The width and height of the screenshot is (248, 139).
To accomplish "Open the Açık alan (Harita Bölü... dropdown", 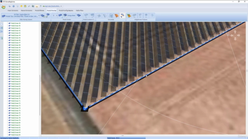I will pos(52,6).
